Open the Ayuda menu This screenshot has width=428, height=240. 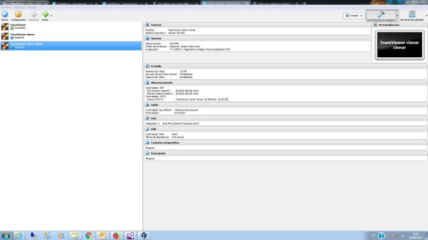coord(32,7)
